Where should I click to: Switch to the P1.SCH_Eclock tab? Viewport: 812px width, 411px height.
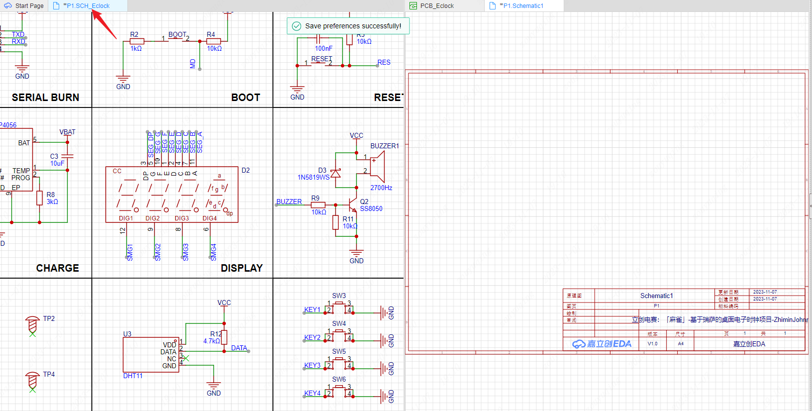[x=88, y=6]
